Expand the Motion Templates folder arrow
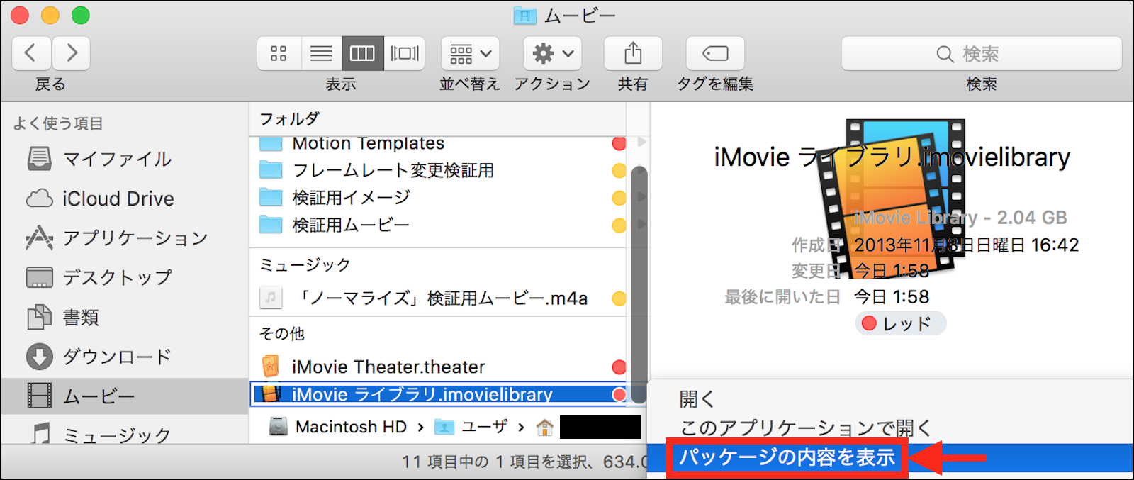Viewport: 1134px width, 480px height. (641, 143)
